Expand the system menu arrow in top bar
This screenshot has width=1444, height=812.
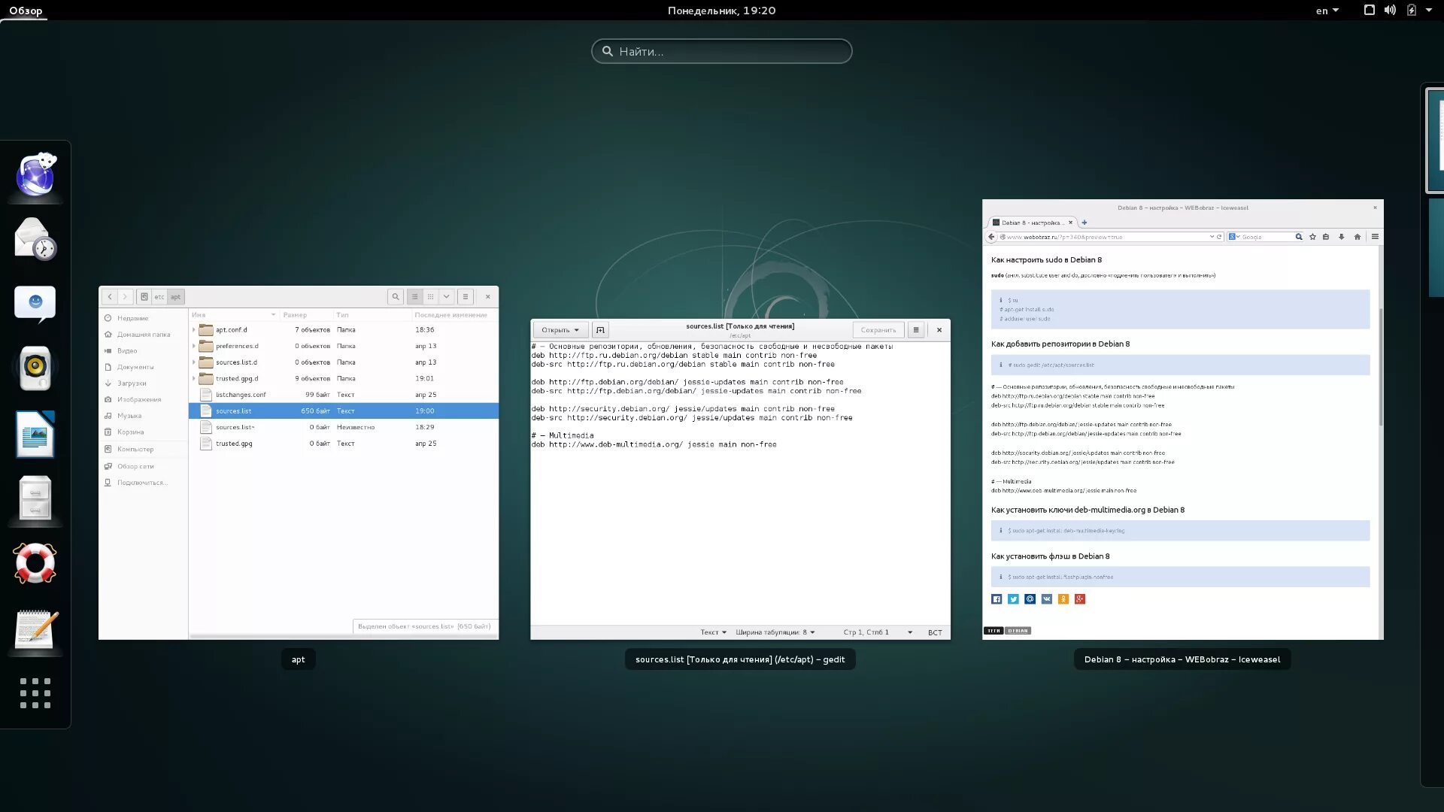(1428, 11)
